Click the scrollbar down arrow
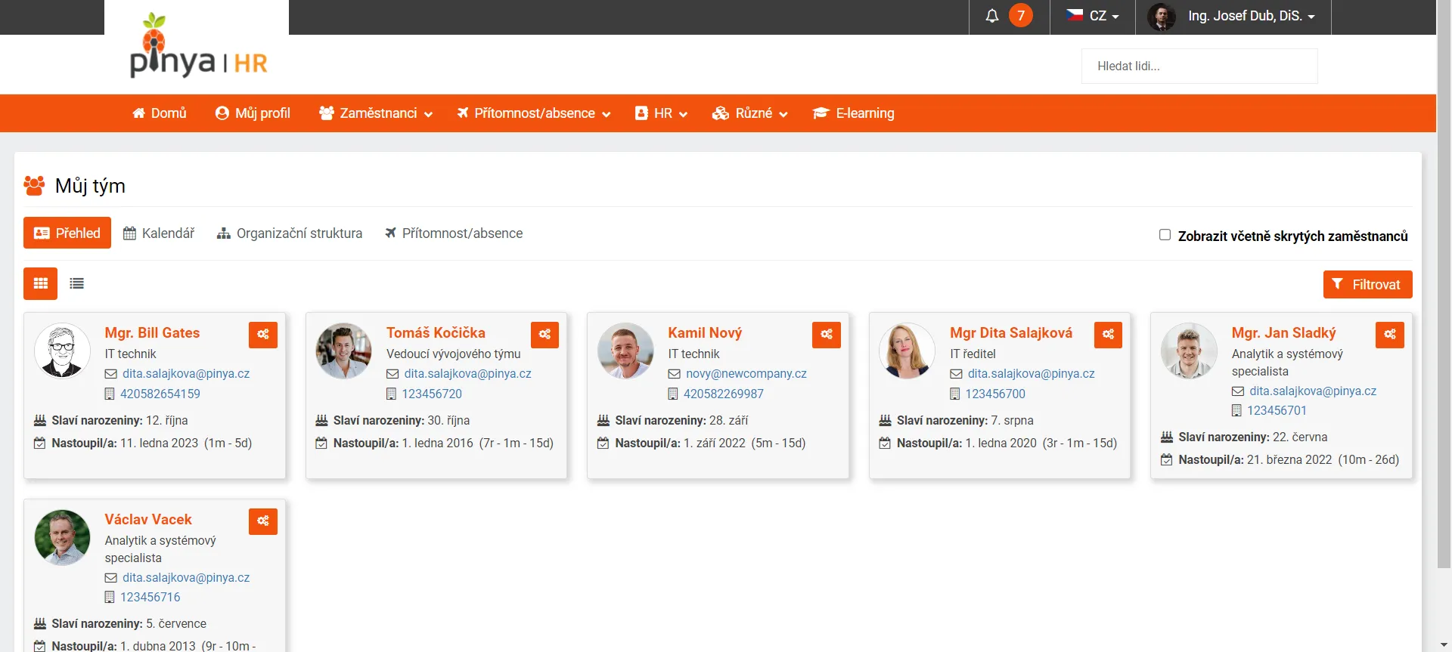Viewport: 1452px width, 652px height. tap(1444, 644)
